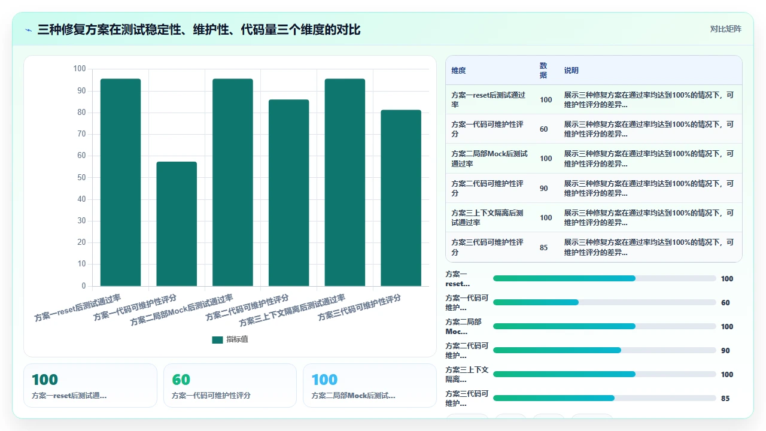Image resolution: width=766 pixels, height=431 pixels.
Task: Select the 方案二局部Mock后测试通过率 chart bar
Action: [233, 183]
